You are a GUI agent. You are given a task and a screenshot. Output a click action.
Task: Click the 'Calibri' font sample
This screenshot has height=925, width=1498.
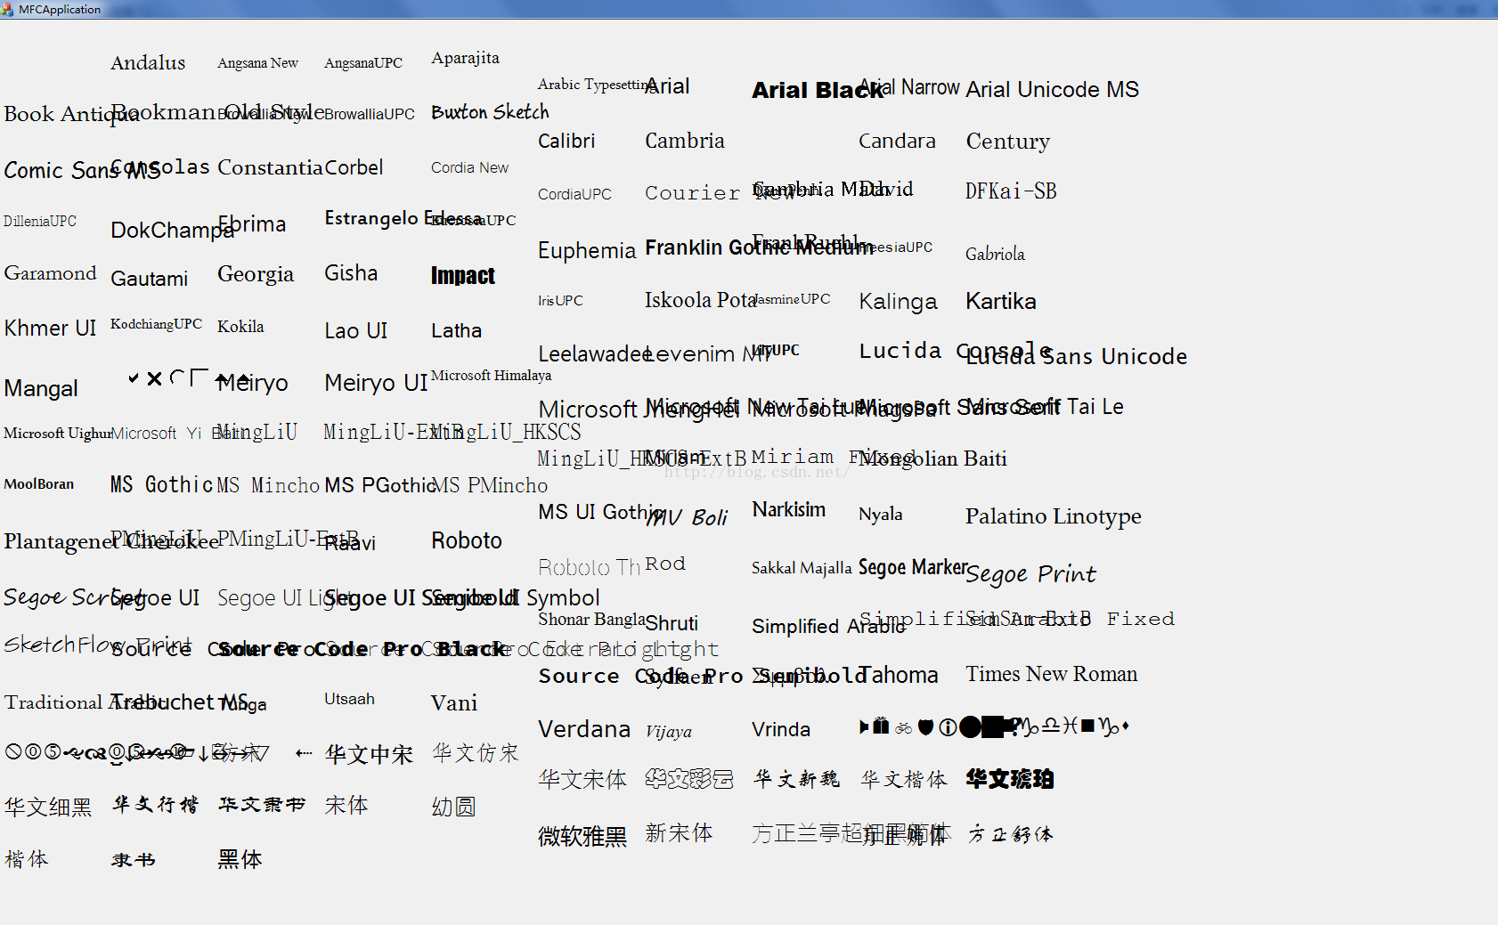pyautogui.click(x=566, y=141)
